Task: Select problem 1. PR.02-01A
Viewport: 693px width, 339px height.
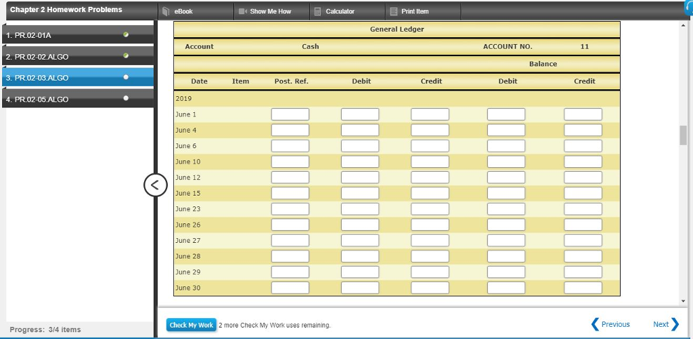Action: pyautogui.click(x=78, y=35)
